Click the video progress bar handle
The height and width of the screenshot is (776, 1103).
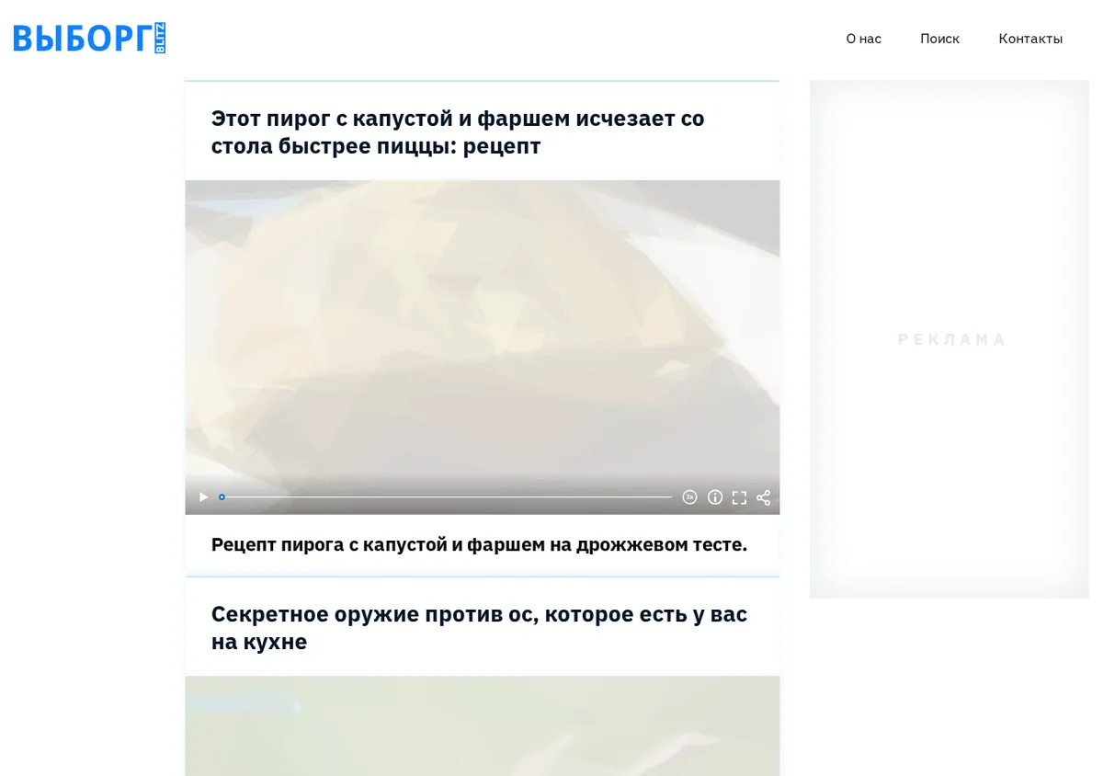click(222, 497)
